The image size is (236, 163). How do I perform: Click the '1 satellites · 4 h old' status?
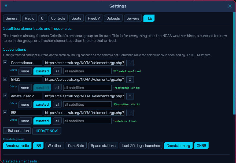(x=125, y=121)
